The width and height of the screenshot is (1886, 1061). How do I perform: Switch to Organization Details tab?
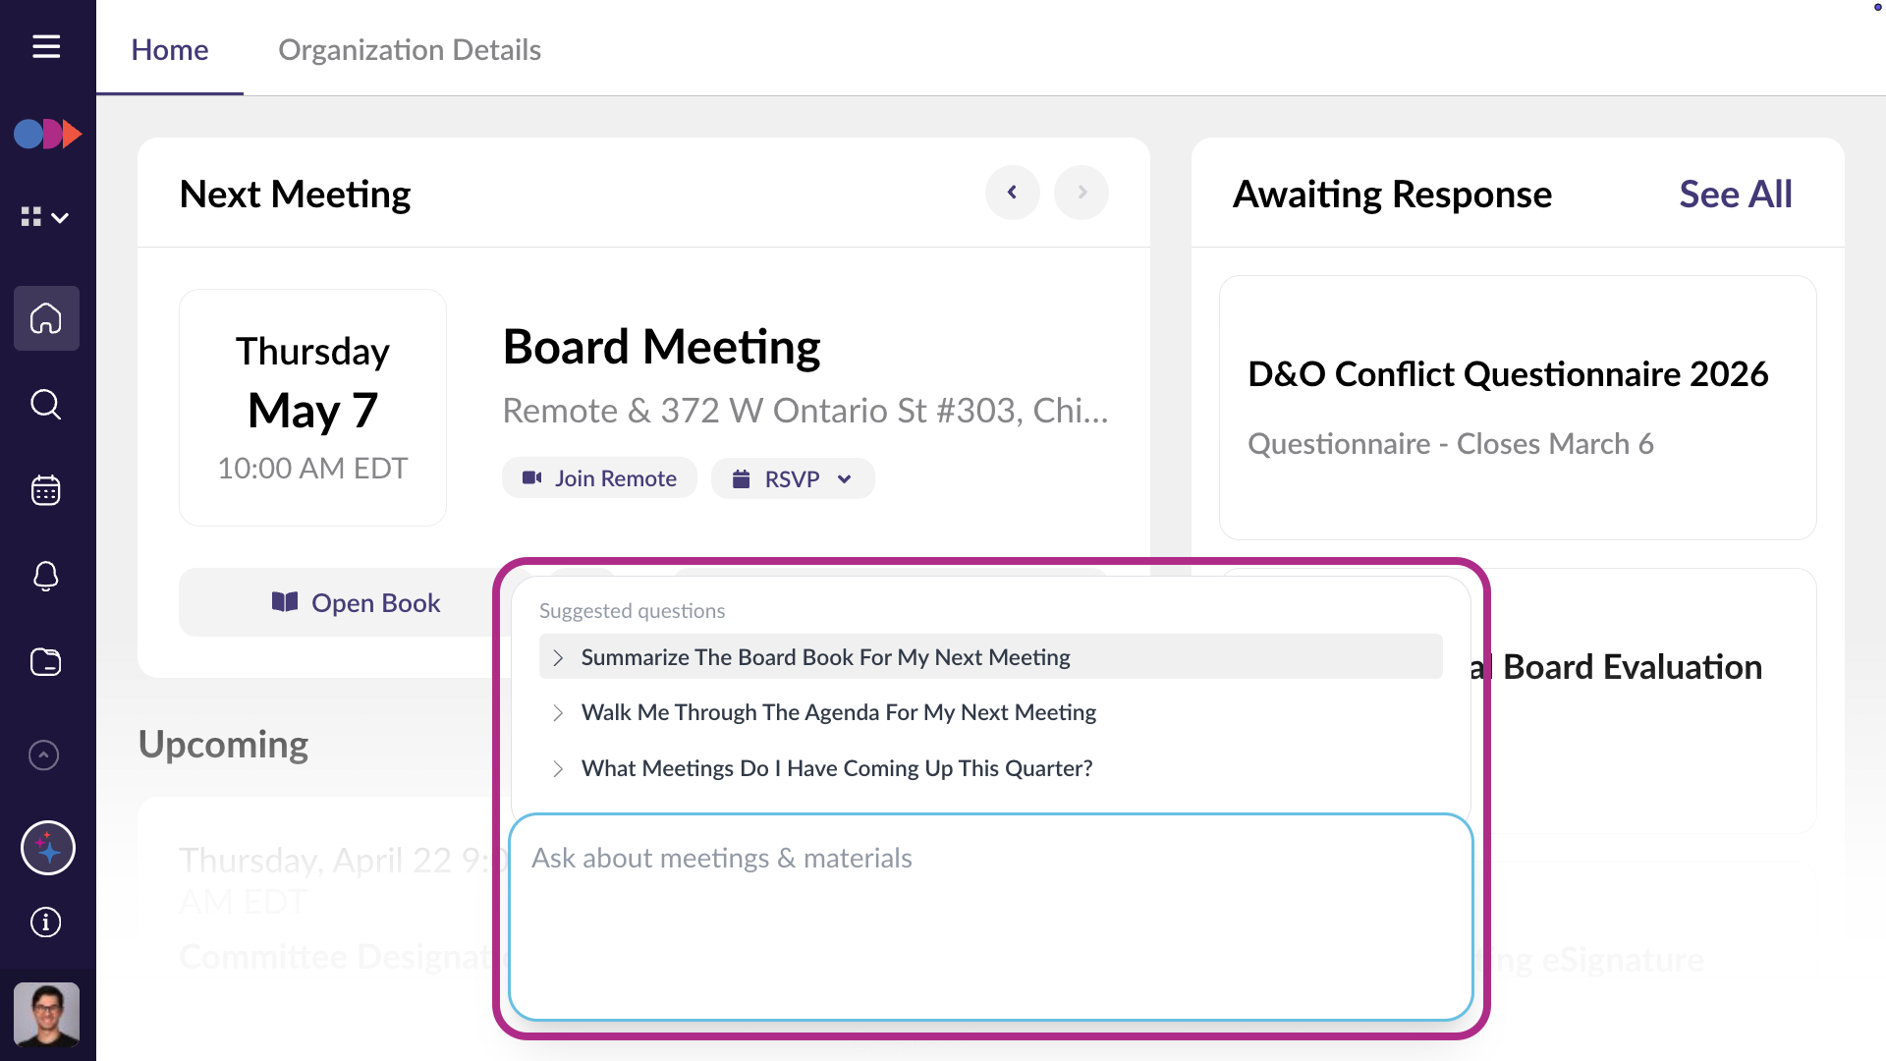click(x=410, y=49)
